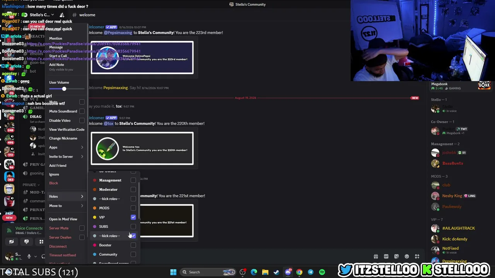Enable the Server Mute checkbox
The width and height of the screenshot is (495, 278).
82,228
